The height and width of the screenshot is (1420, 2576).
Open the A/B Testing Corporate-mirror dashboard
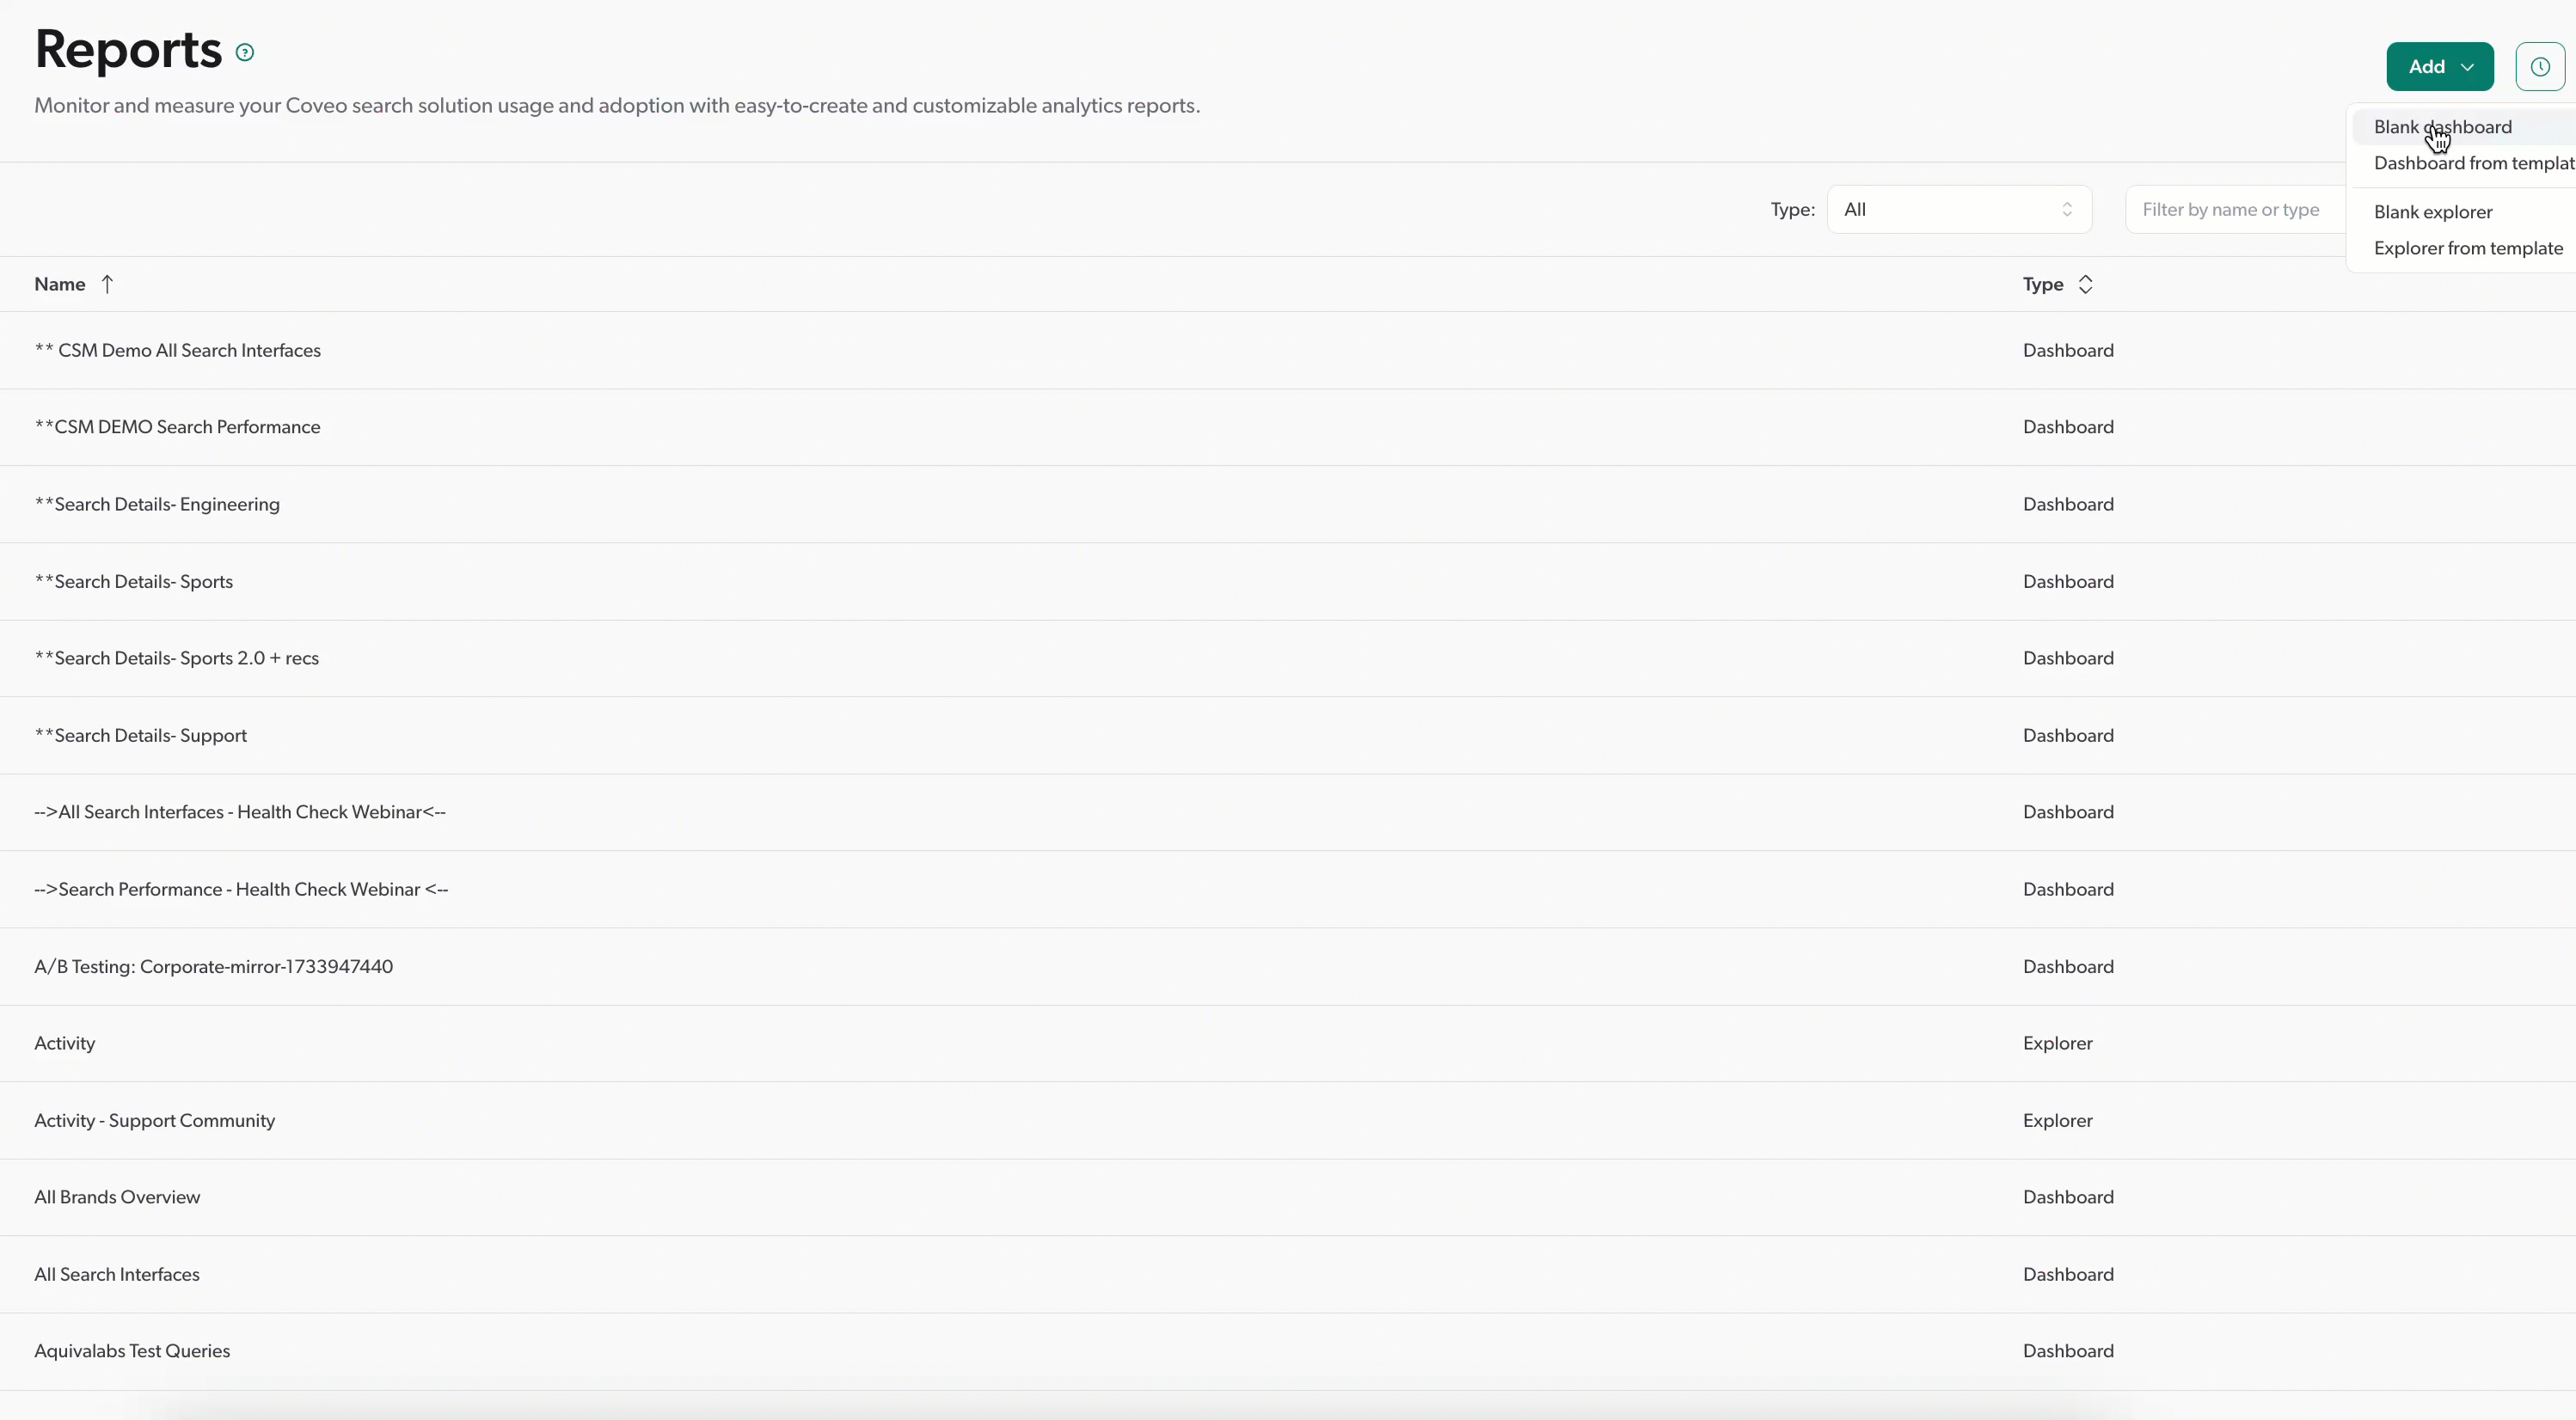tap(213, 966)
